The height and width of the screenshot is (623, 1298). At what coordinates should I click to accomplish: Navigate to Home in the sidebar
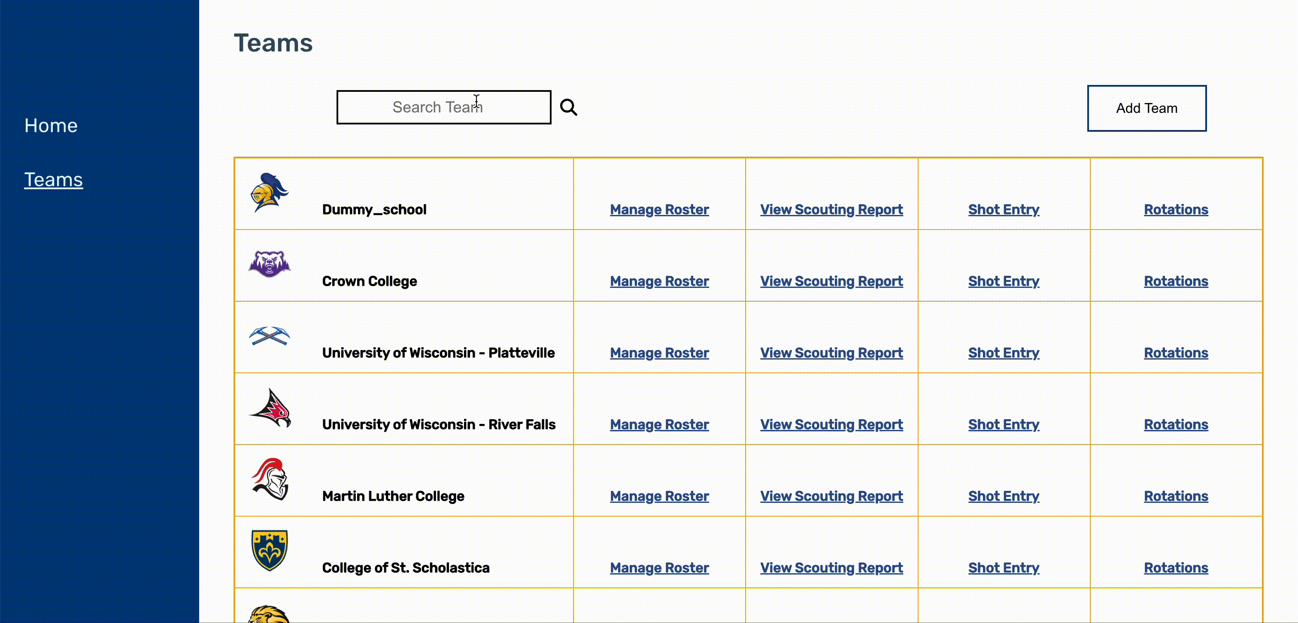(50, 125)
